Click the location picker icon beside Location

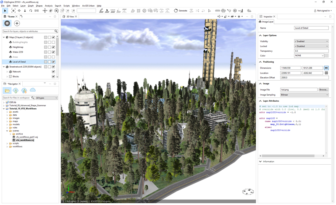326,73
